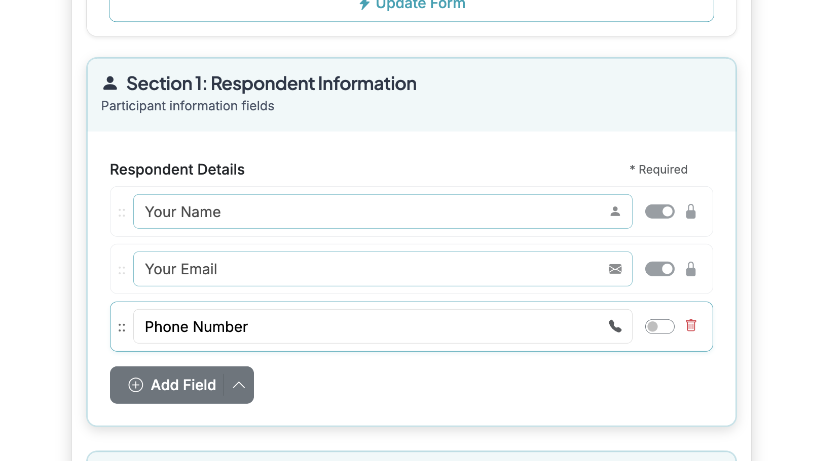Click the lock icon next to Your Name toggle
Image resolution: width=813 pixels, height=461 pixels.
pyautogui.click(x=691, y=212)
